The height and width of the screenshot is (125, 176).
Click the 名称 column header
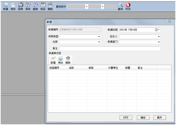(78, 68)
